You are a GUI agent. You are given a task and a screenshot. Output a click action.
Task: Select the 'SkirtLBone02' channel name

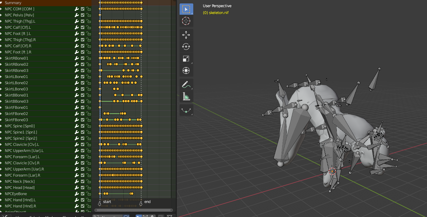16,83
